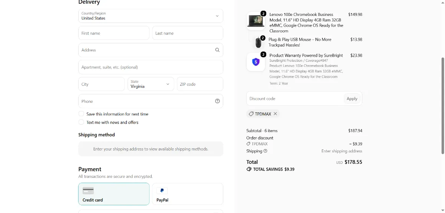The width and height of the screenshot is (445, 213).
Task: Click the quantity badge on Chromebook thumbnail
Action: click(263, 14)
